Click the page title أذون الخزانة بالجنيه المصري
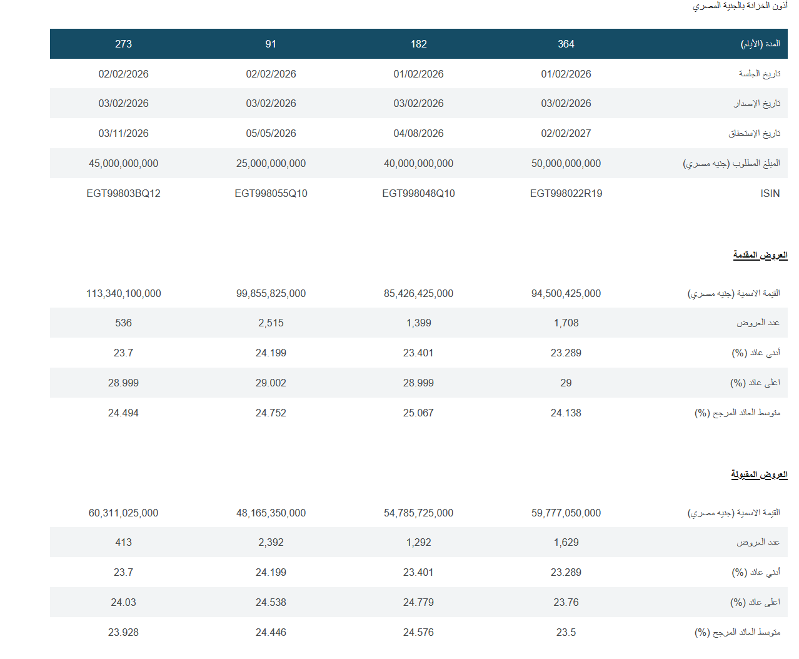The width and height of the screenshot is (799, 659). [x=740, y=6]
